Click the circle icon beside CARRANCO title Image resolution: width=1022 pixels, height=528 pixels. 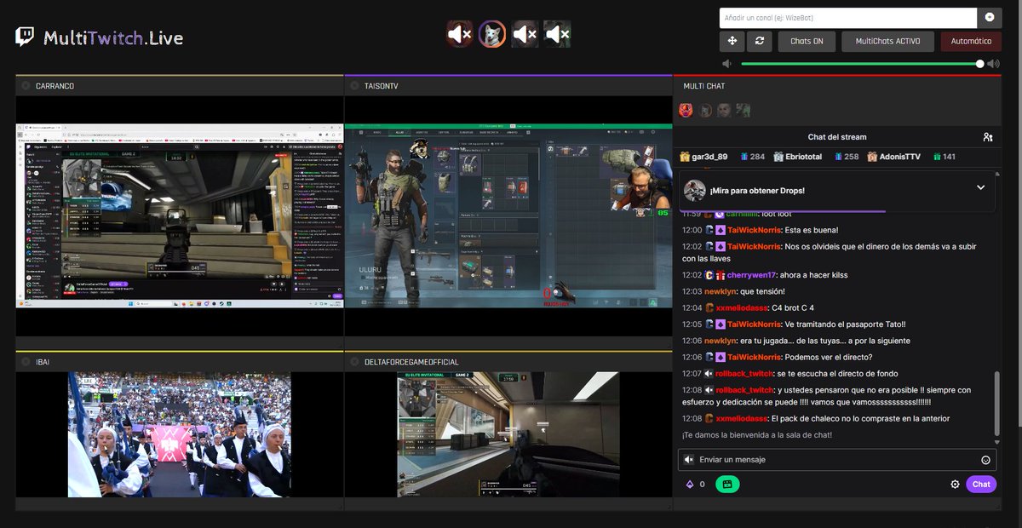click(26, 86)
